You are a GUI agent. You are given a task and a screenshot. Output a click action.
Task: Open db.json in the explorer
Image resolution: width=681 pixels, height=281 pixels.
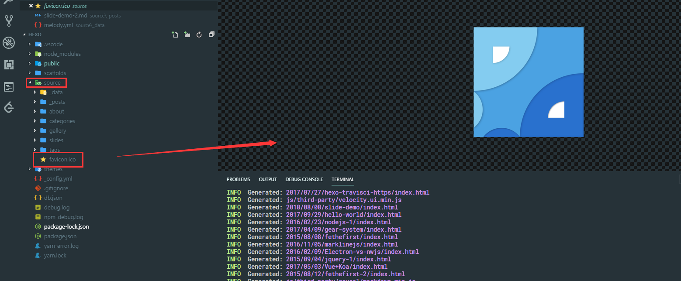(53, 198)
